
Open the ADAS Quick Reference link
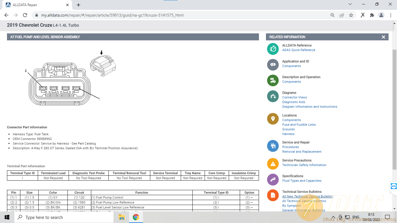point(299,50)
